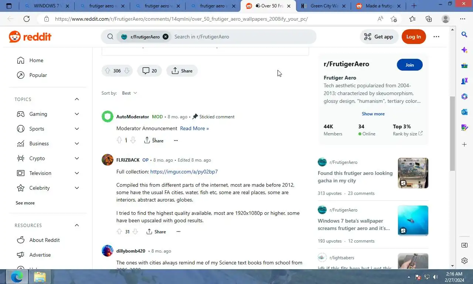
Task: Open File Explorer from the taskbar
Action: coord(40,277)
